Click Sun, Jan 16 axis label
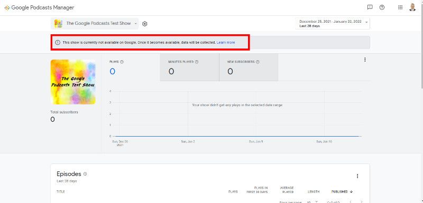Viewport: 423px width, 203px height. [x=324, y=141]
